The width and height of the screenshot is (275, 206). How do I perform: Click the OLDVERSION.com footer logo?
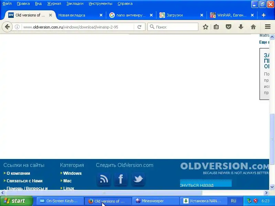224,168
